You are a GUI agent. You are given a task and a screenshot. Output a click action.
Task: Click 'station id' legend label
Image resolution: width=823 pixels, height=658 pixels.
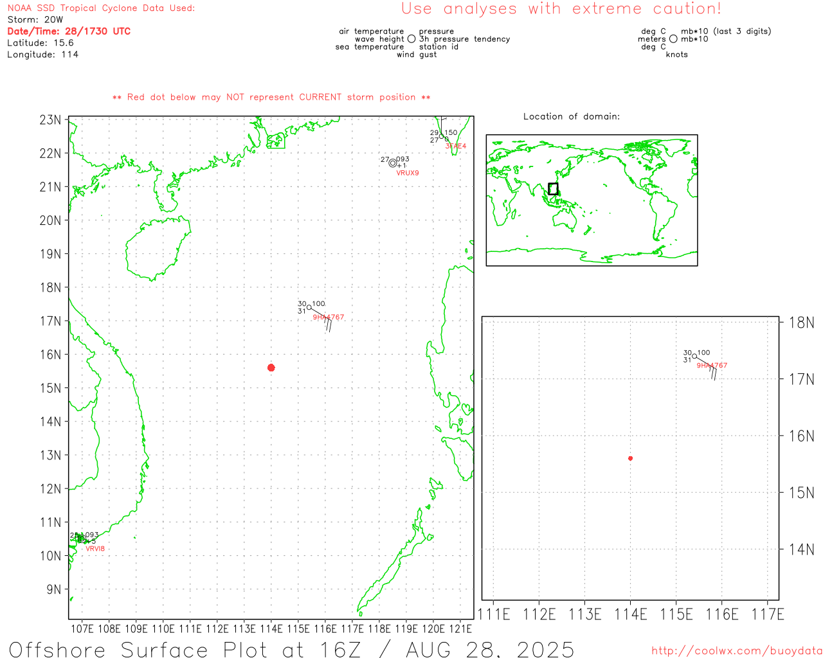[x=439, y=47]
